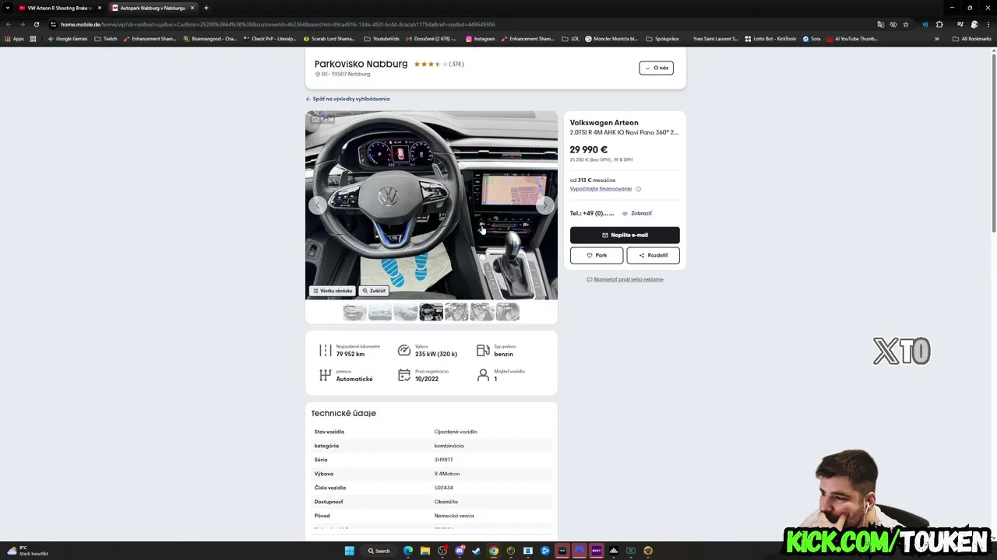The height and width of the screenshot is (560, 997).
Task: Click financing info circle icon
Action: [638, 189]
